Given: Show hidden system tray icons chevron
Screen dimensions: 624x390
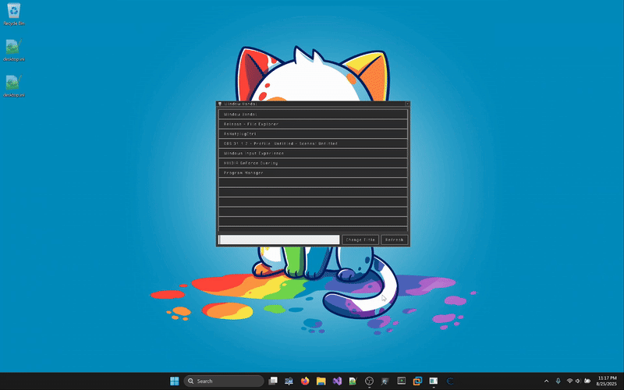Looking at the screenshot, I should coord(547,381).
